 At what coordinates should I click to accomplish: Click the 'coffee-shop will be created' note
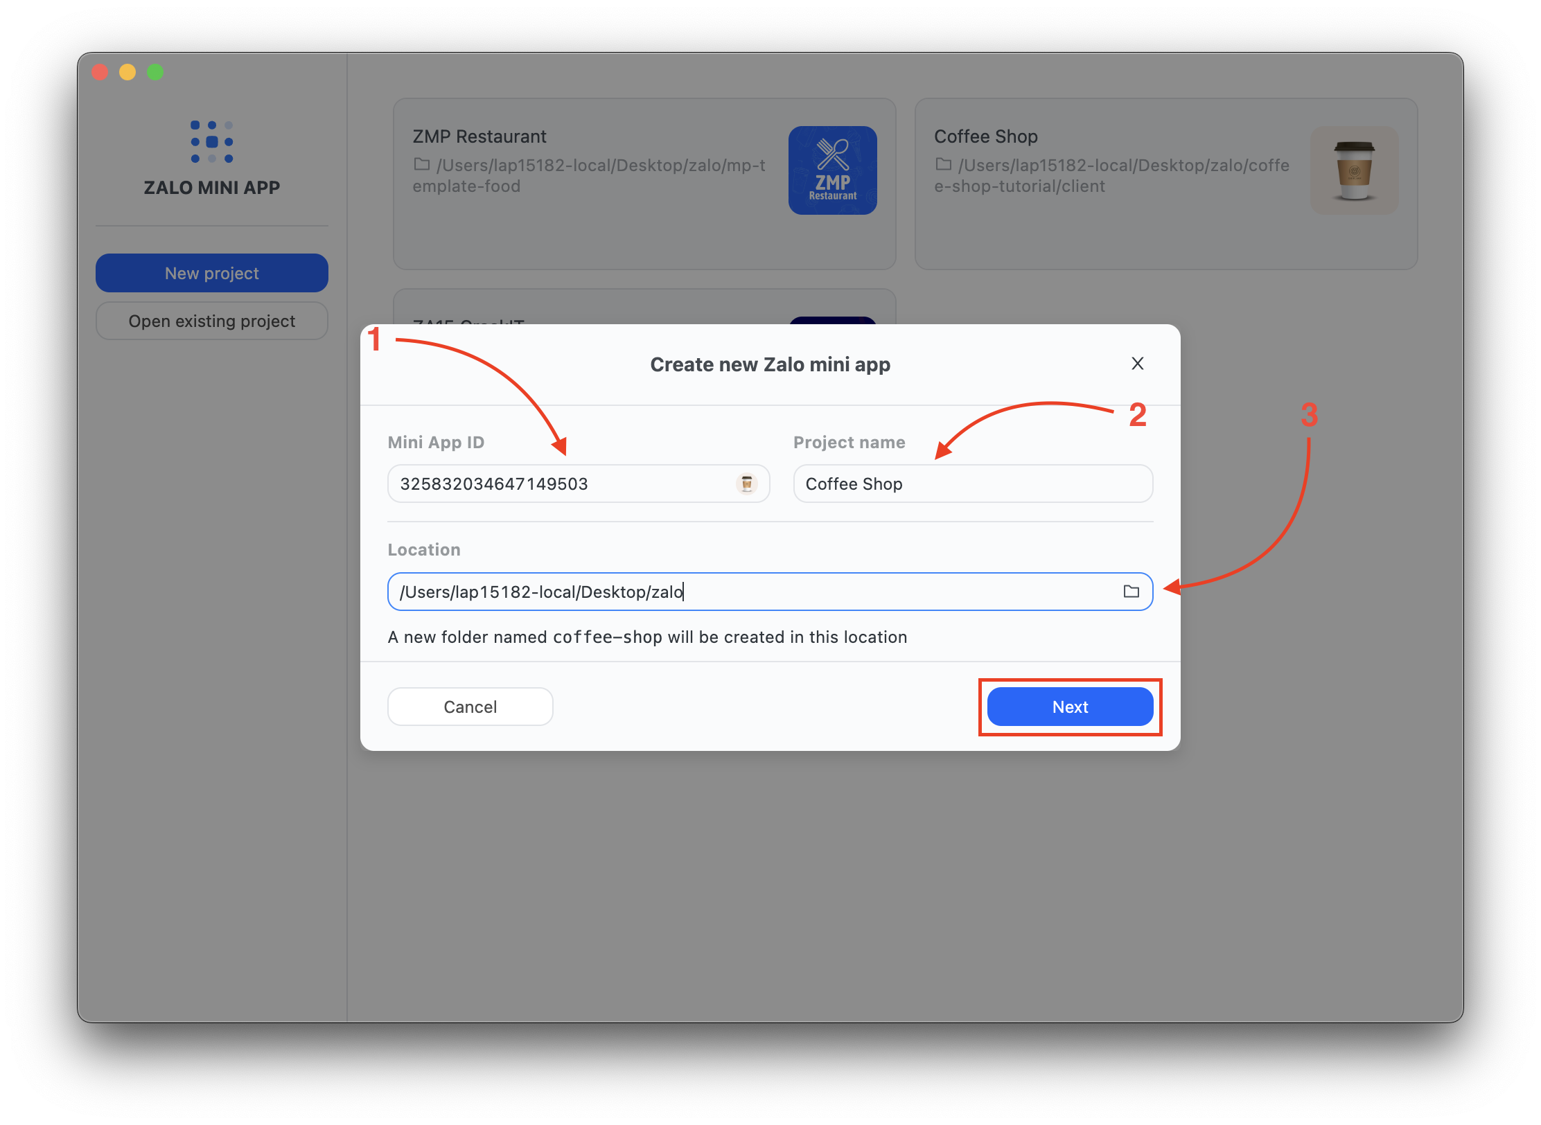click(647, 637)
